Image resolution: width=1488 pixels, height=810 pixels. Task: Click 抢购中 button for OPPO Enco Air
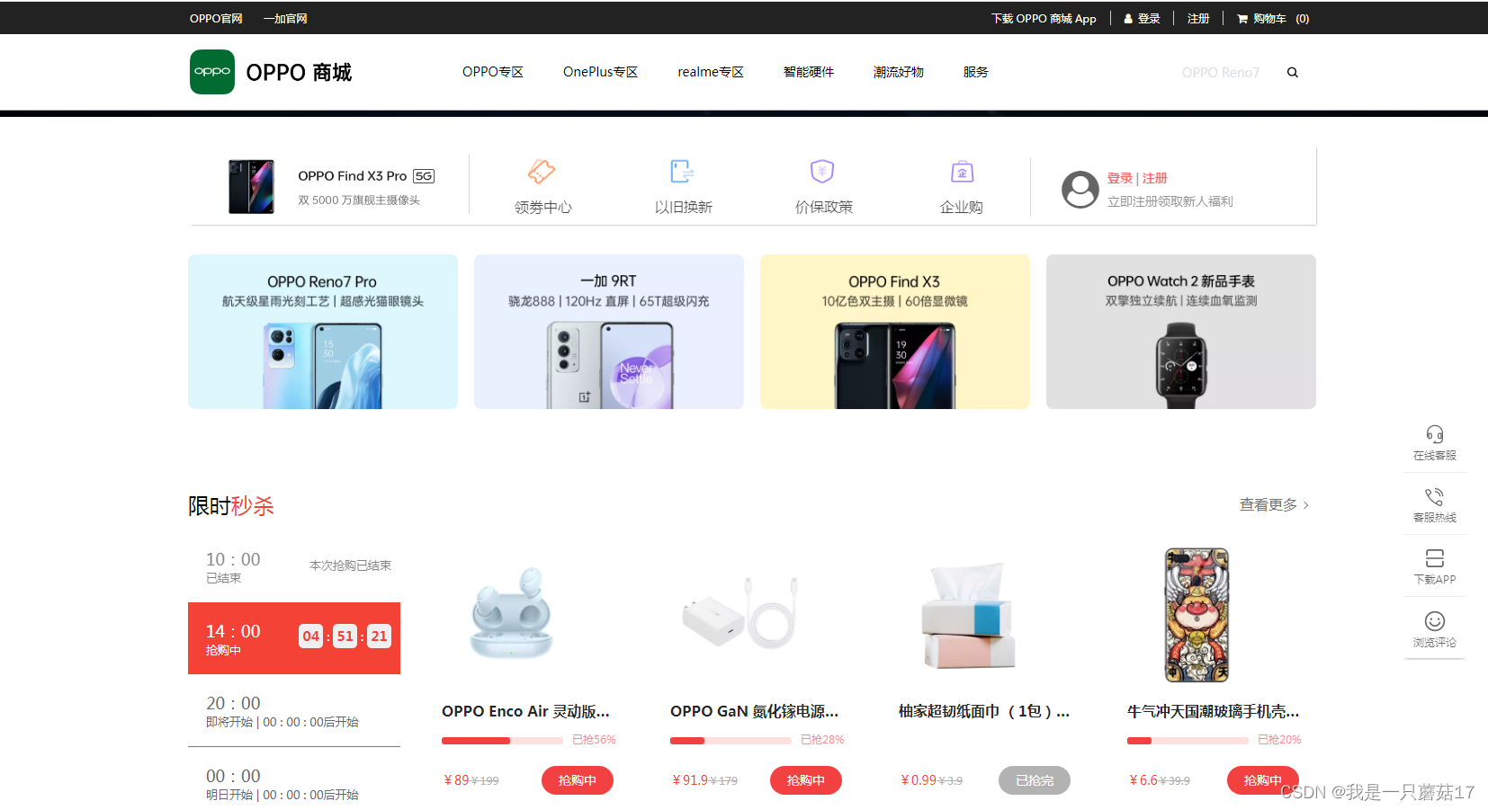(578, 780)
